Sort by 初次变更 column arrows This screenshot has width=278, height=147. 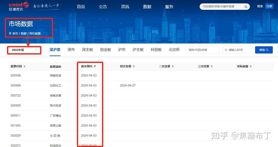coord(134,66)
